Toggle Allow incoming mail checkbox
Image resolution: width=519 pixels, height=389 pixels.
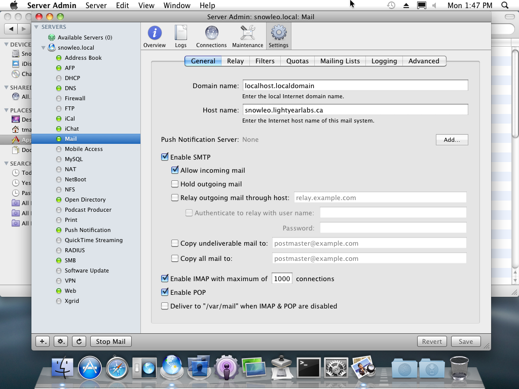pyautogui.click(x=175, y=170)
